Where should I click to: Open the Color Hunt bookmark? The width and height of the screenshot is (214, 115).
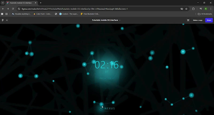(x=42, y=14)
